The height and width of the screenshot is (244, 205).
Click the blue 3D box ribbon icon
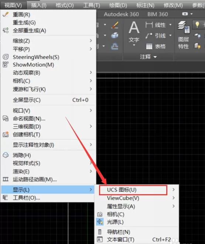[x=115, y=36]
